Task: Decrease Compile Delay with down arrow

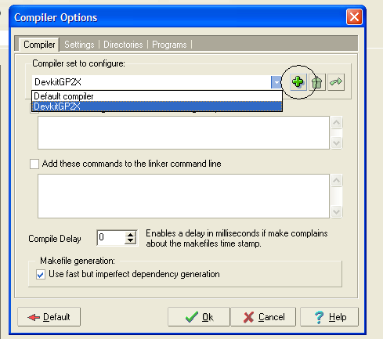Action: (x=130, y=240)
